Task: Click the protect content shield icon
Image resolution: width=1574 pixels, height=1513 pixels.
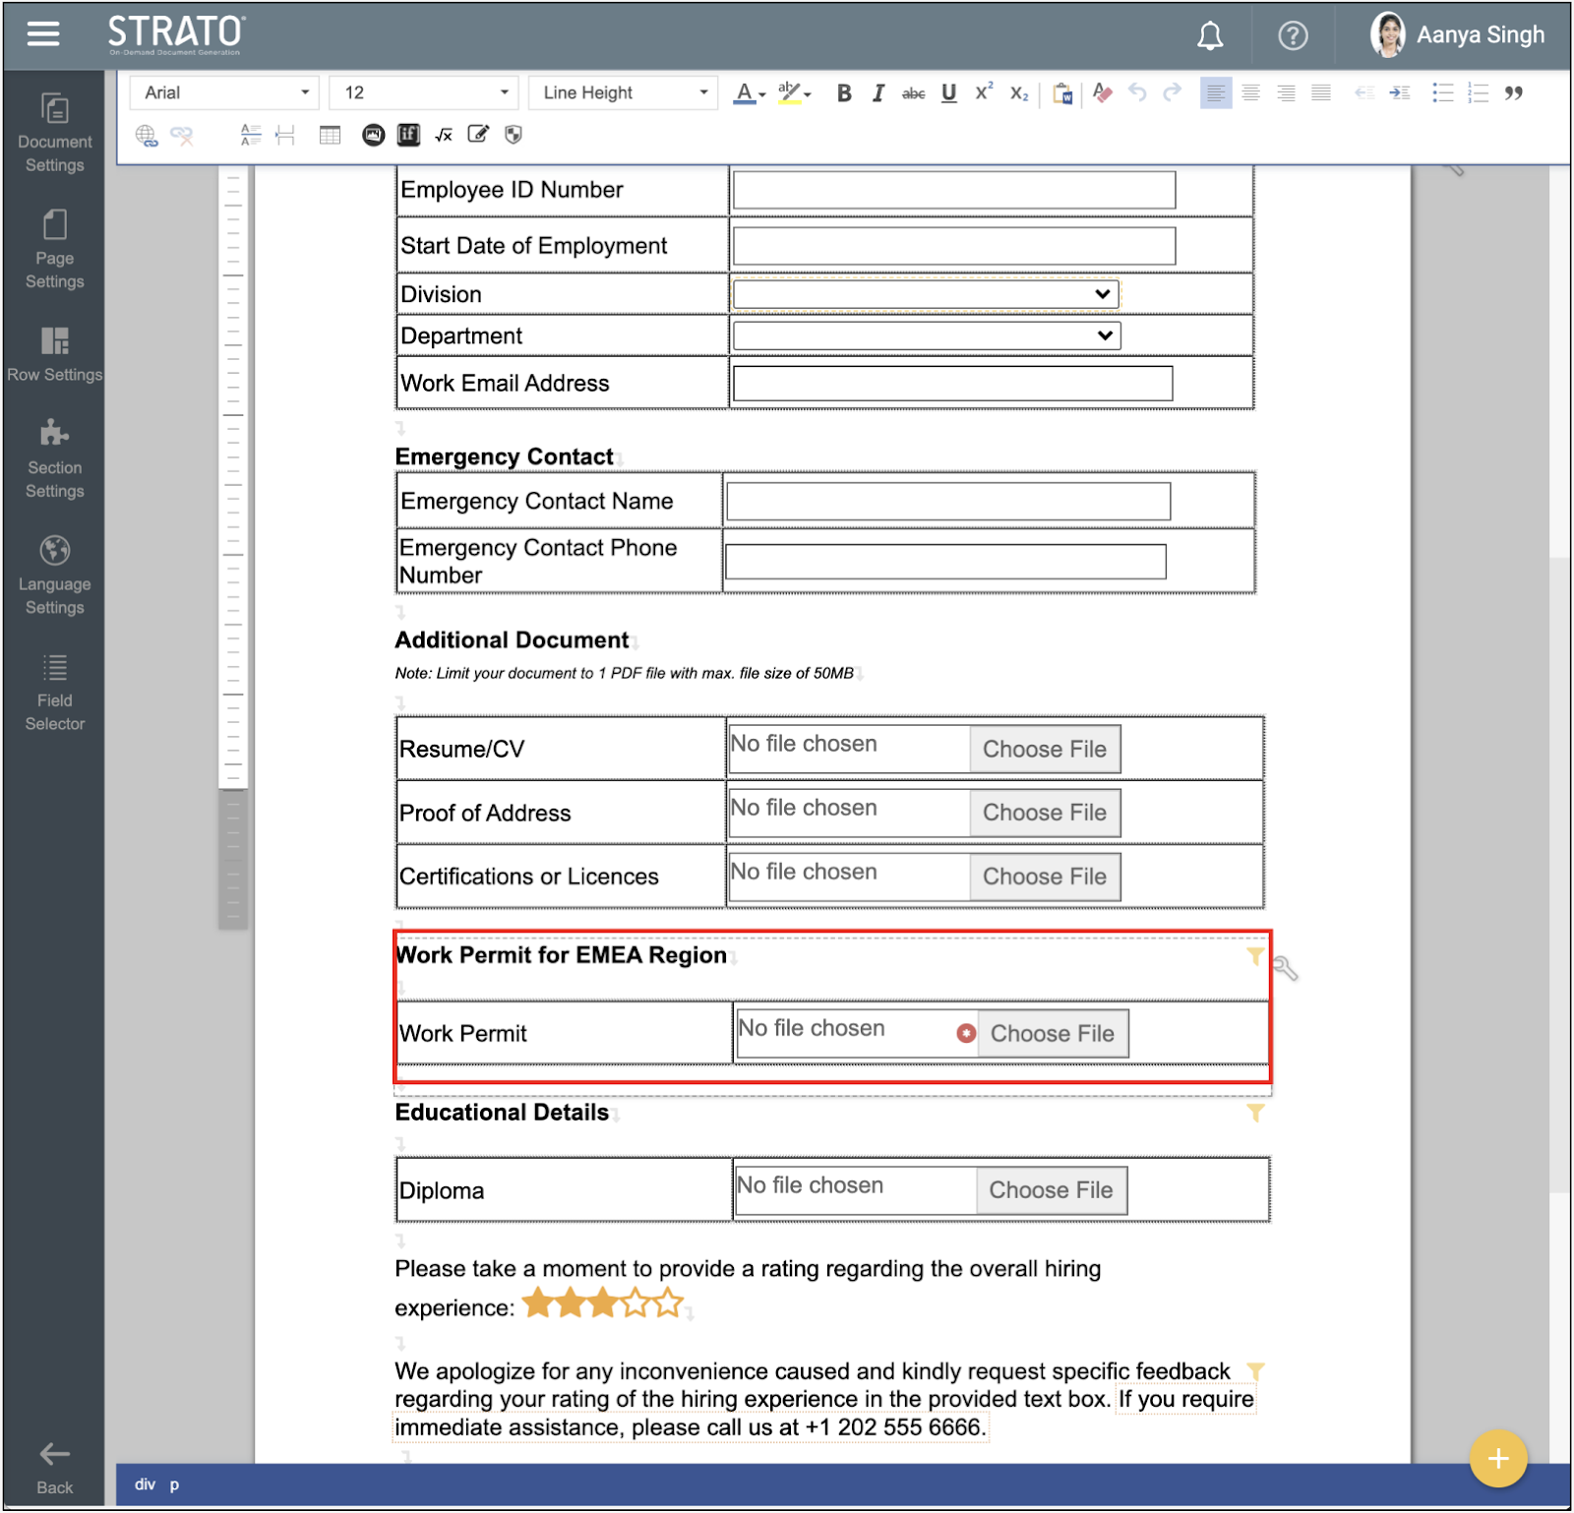Action: point(513,135)
